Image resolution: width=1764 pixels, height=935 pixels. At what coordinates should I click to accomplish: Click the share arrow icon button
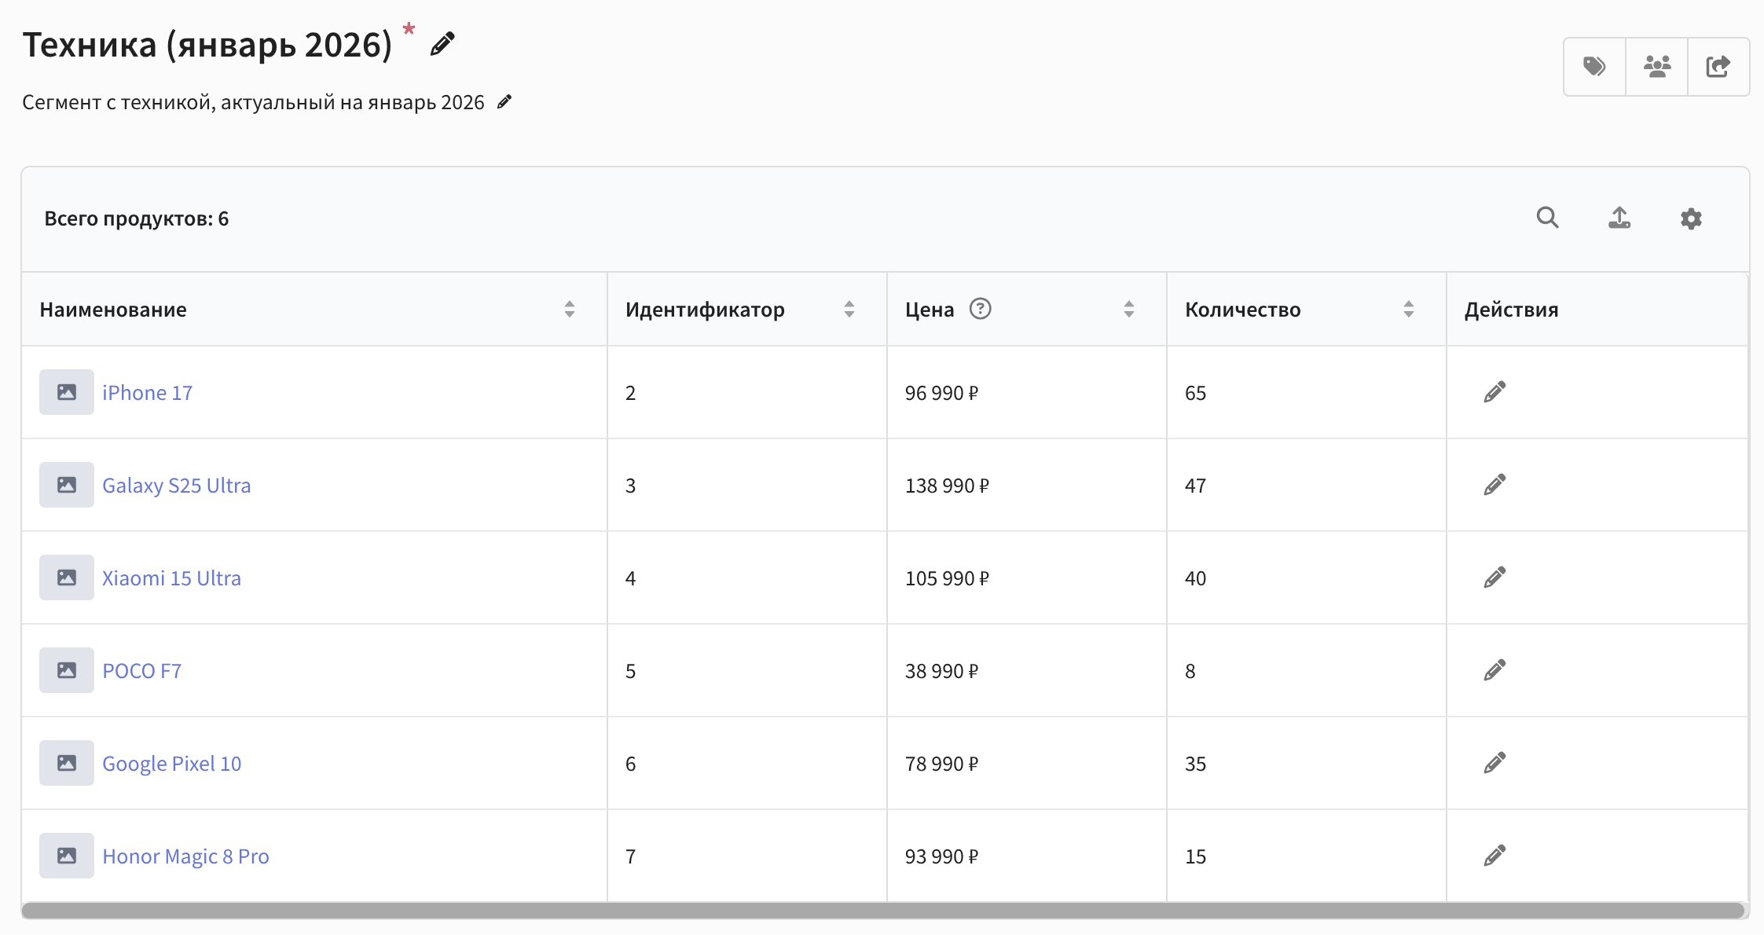(1718, 67)
